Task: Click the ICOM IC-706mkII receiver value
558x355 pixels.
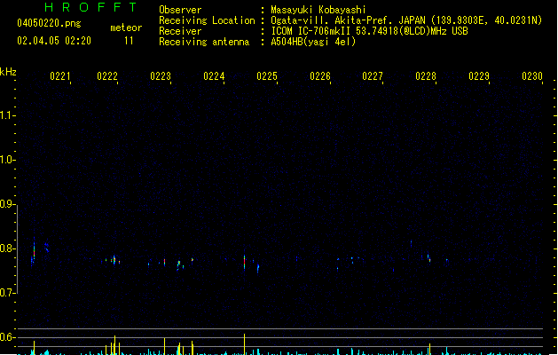Action: click(369, 31)
